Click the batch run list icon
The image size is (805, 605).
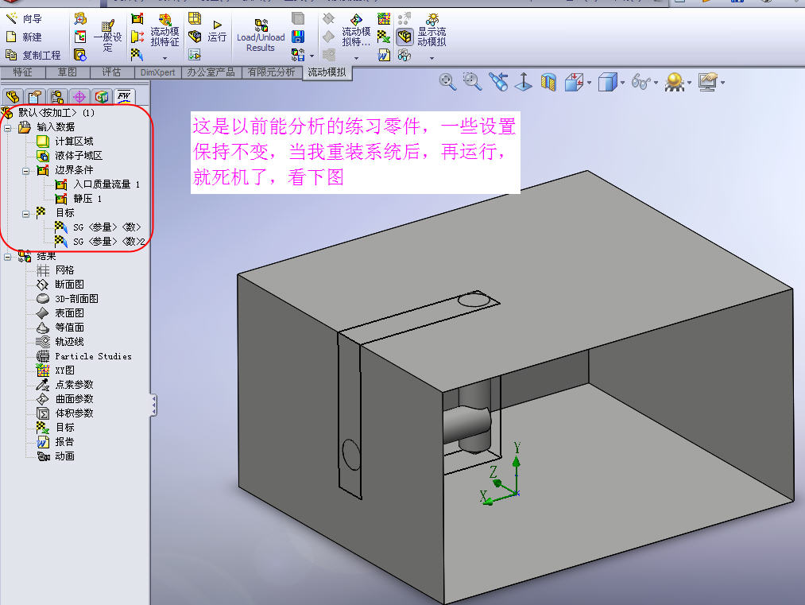[195, 54]
